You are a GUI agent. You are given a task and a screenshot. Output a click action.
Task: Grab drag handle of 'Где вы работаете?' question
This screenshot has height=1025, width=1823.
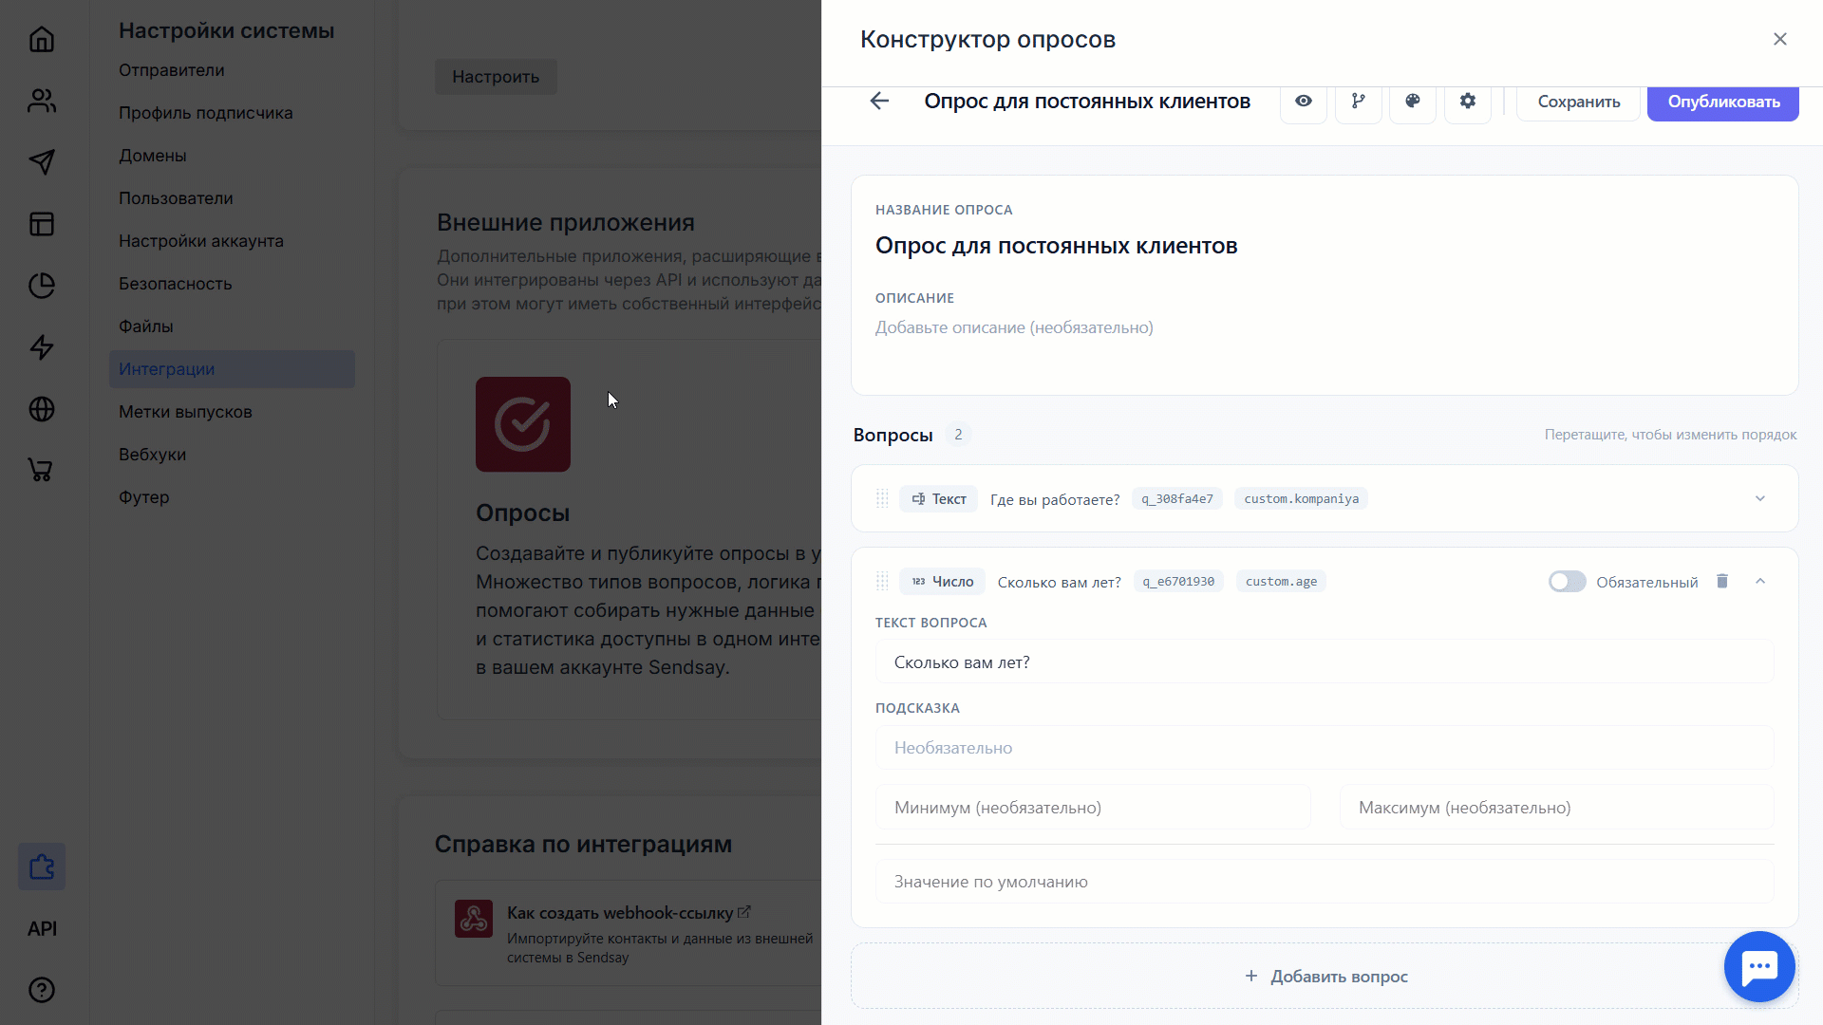click(882, 498)
